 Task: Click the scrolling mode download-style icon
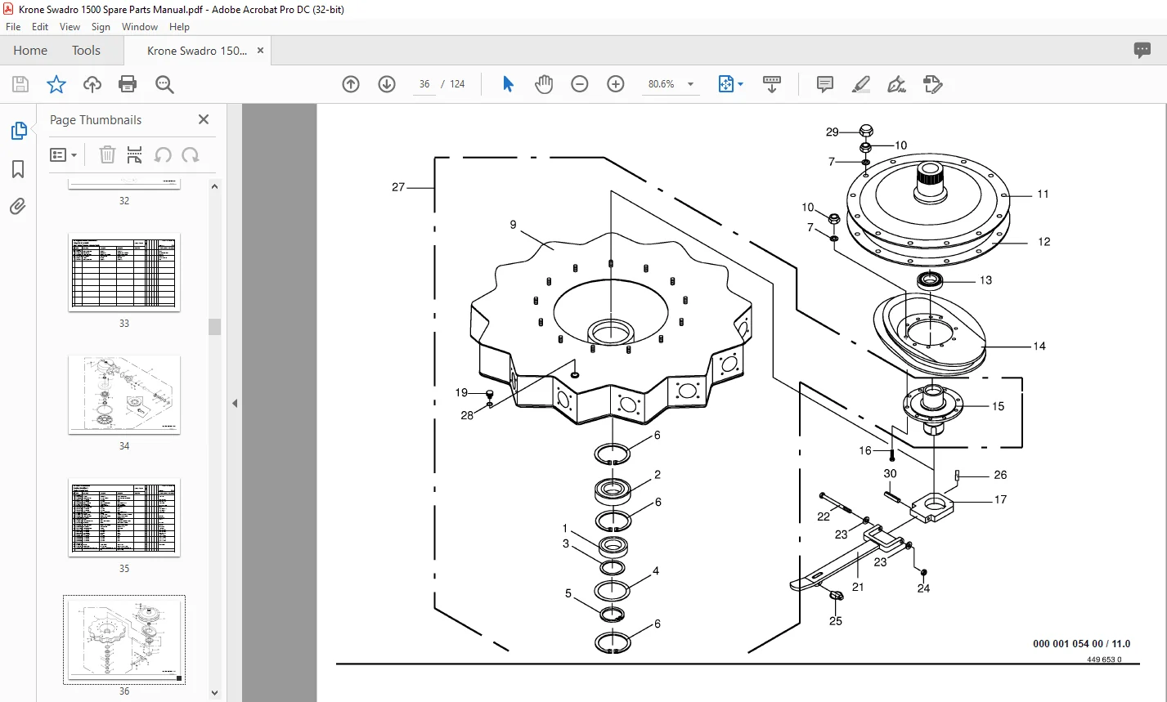[772, 84]
